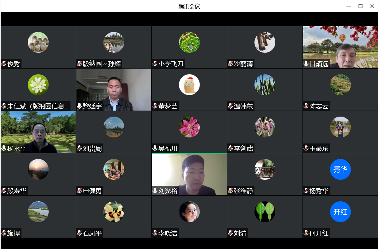This screenshot has height=249, width=379.
Task: Click muted mic icon beside 施捍
Action: [x=4, y=233]
